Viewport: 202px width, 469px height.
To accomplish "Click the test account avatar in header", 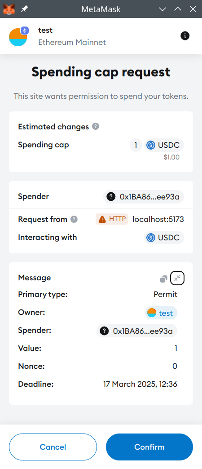I will pos(18,36).
